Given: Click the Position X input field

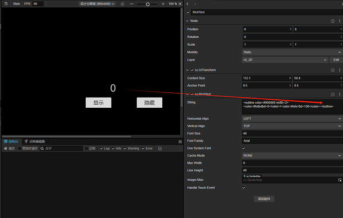Looking at the screenshot, I should point(267,29).
